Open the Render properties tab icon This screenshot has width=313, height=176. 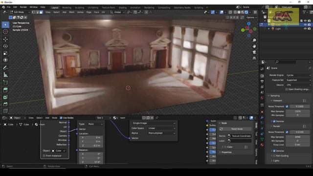point(262,76)
